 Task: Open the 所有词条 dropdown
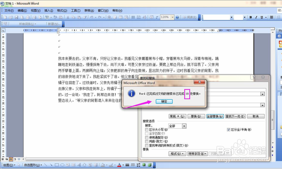point(28,24)
